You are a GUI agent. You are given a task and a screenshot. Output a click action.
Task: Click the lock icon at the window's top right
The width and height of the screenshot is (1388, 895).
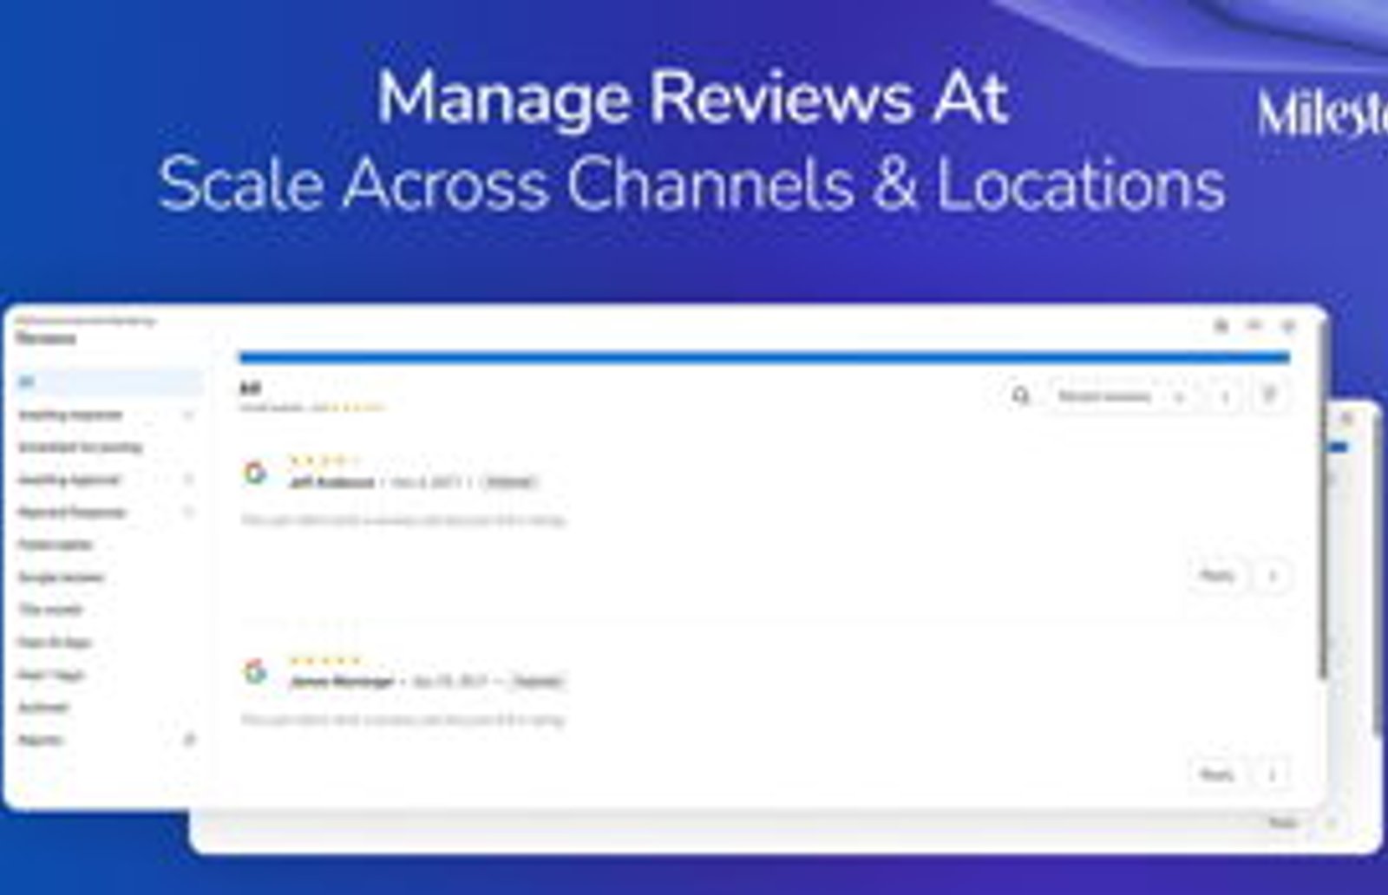coord(1221,326)
